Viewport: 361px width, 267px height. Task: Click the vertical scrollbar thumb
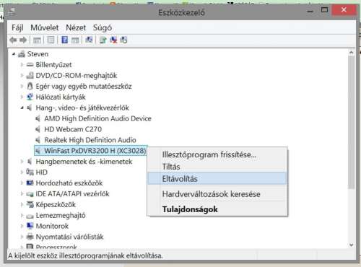(352, 123)
